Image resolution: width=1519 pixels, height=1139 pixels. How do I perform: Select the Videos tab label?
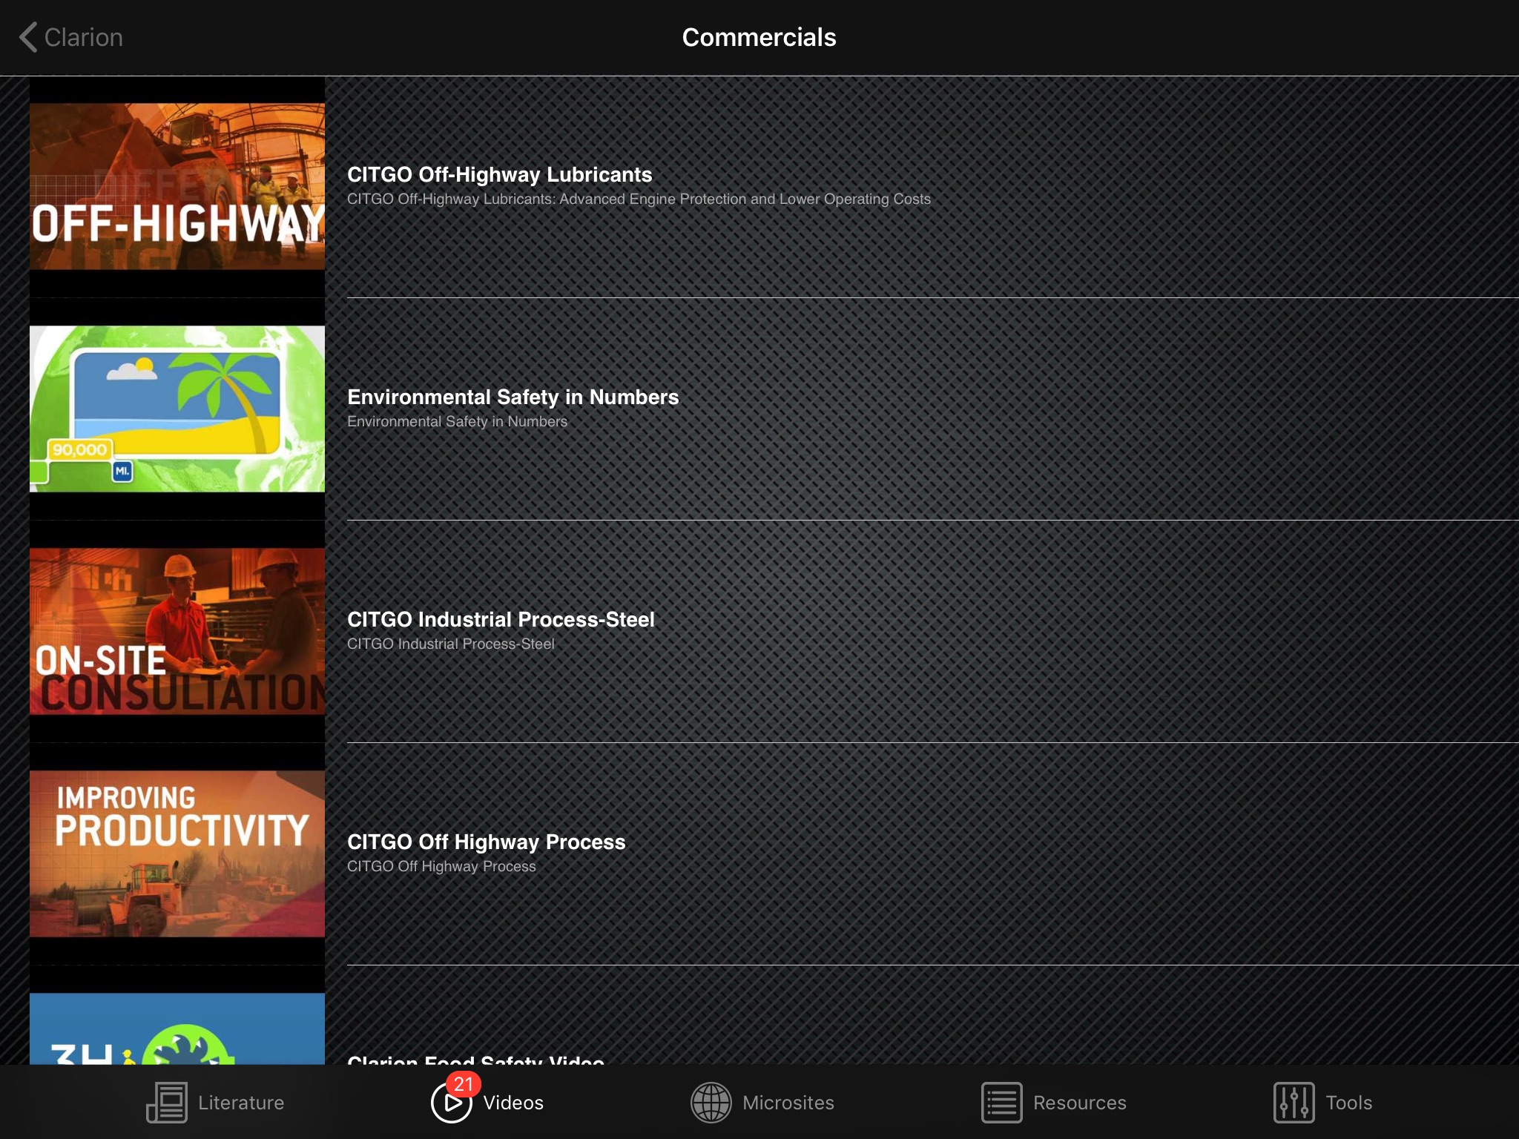(513, 1103)
